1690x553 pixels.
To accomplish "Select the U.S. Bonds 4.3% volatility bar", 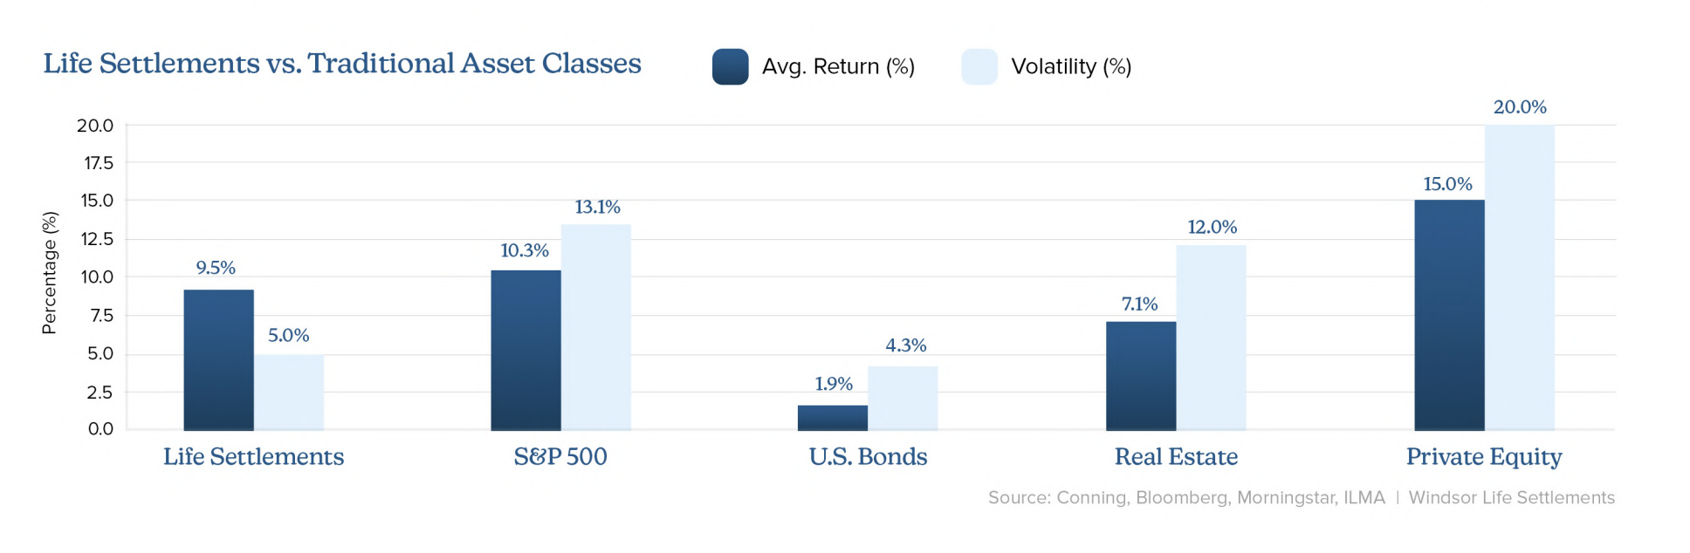I will pos(903,398).
